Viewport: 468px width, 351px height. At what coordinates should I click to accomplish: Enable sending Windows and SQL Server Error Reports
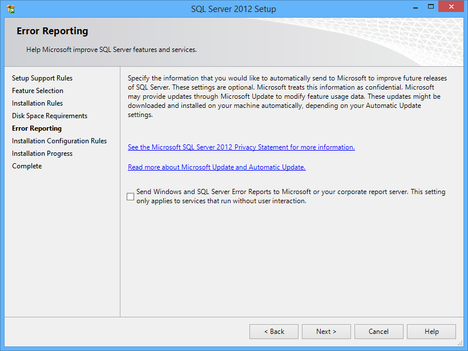131,196
